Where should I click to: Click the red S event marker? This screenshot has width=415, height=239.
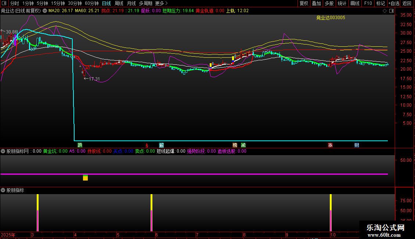click(x=147, y=146)
